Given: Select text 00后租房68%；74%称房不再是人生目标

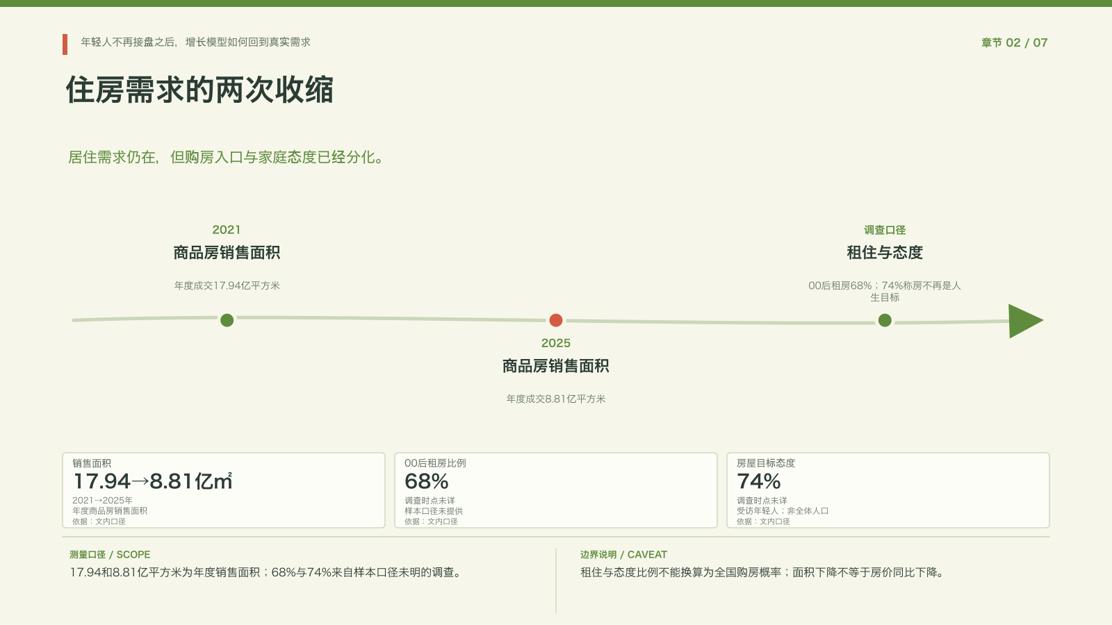Looking at the screenshot, I should pyautogui.click(x=885, y=291).
